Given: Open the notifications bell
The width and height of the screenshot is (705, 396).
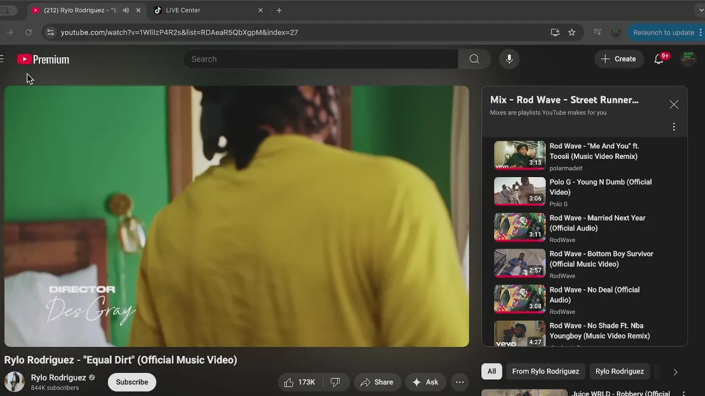Looking at the screenshot, I should pyautogui.click(x=660, y=59).
